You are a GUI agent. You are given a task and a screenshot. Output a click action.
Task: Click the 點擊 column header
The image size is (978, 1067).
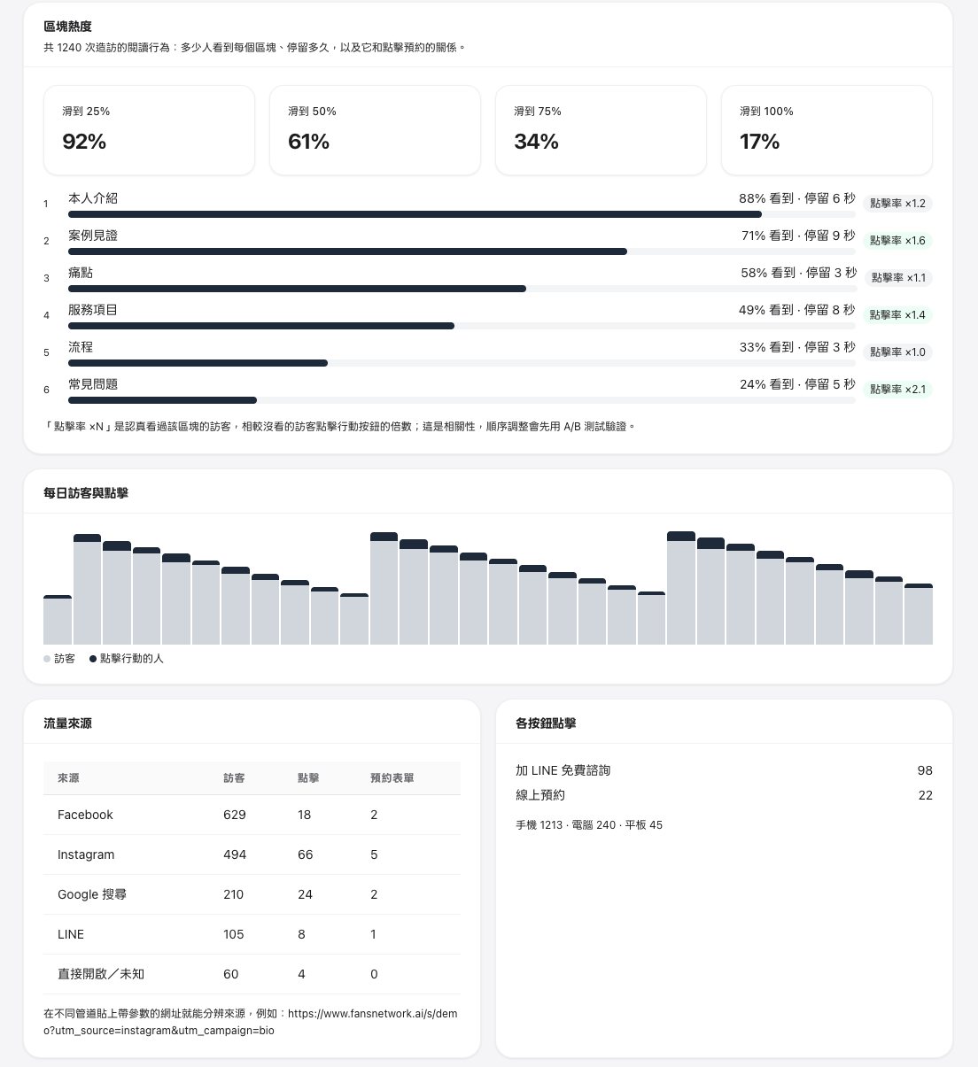[x=308, y=778]
